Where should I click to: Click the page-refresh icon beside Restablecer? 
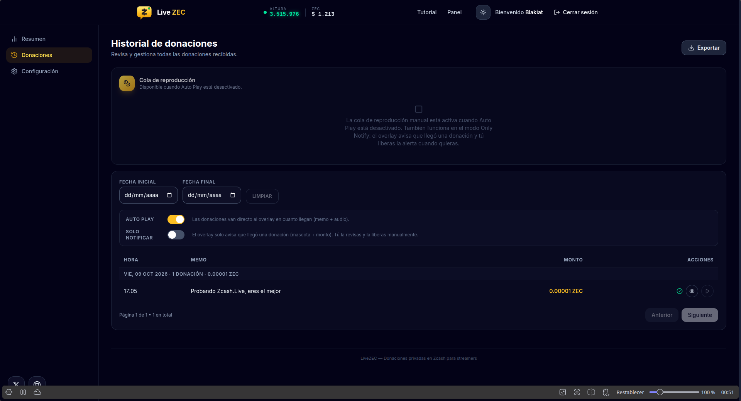(x=606, y=392)
